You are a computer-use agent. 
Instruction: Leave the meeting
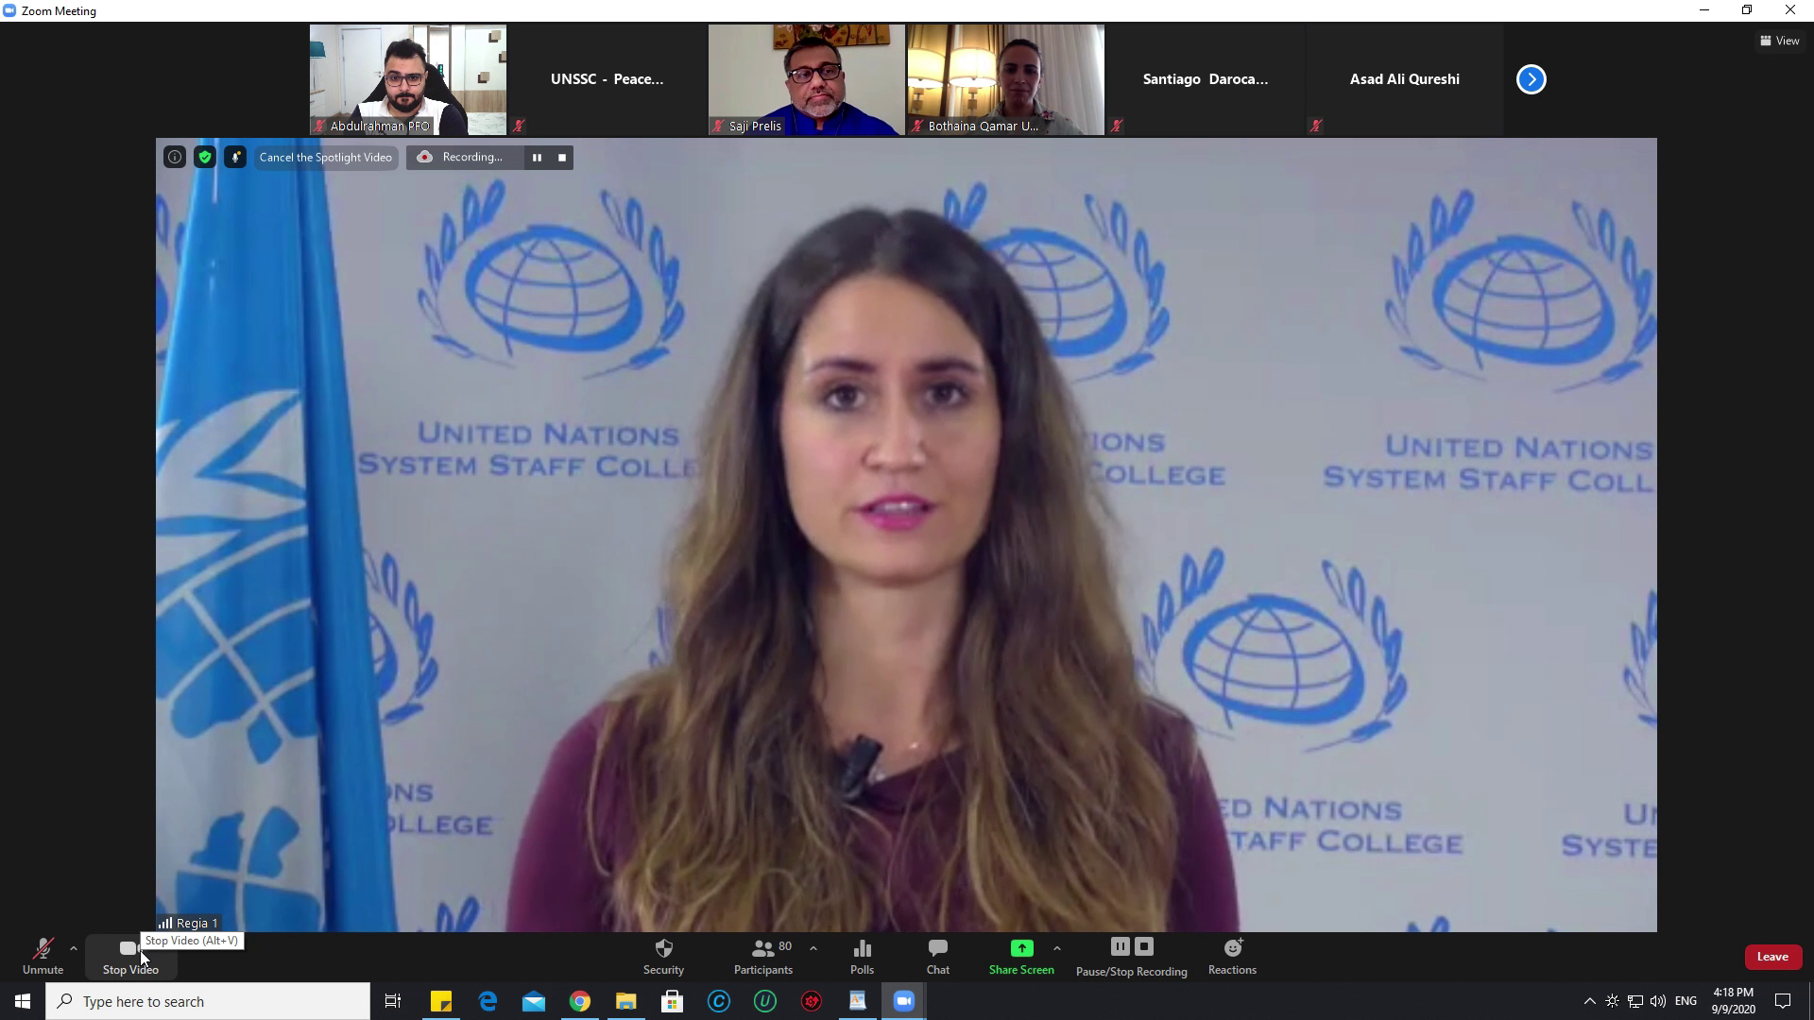(1772, 957)
